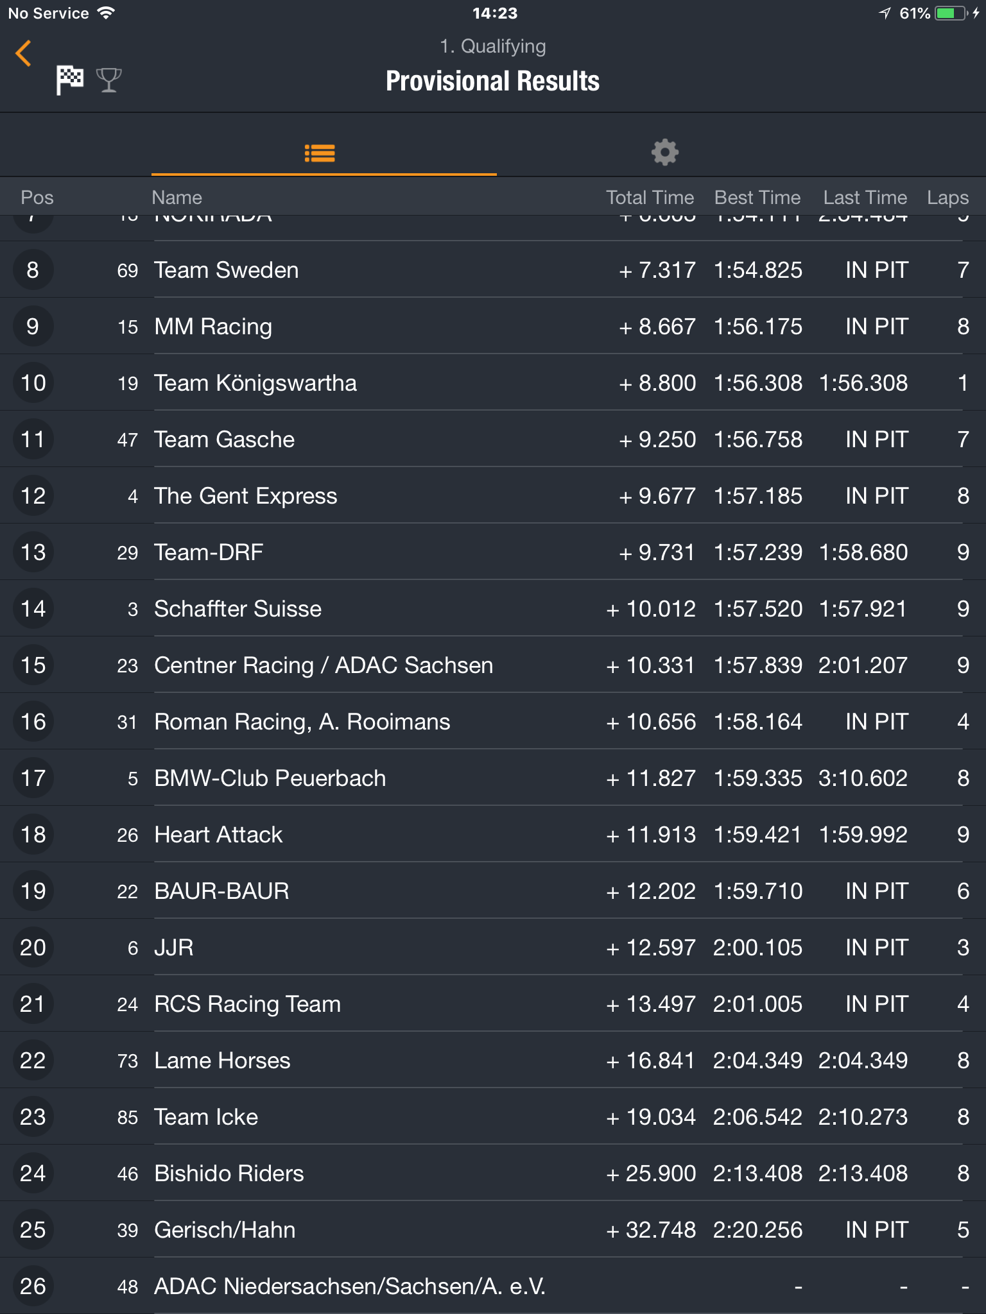Tap the position 26 circle badge
This screenshot has width=986, height=1314.
tap(33, 1286)
